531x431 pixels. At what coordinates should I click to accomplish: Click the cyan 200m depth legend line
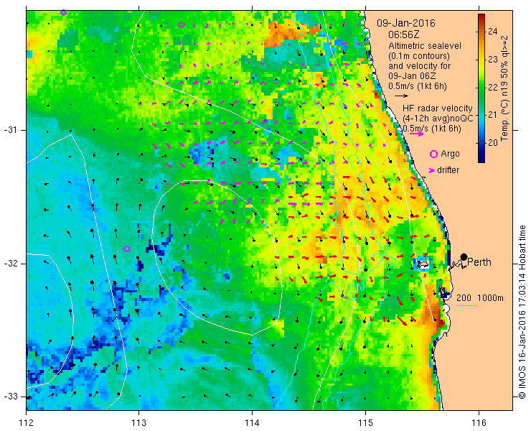click(x=466, y=306)
